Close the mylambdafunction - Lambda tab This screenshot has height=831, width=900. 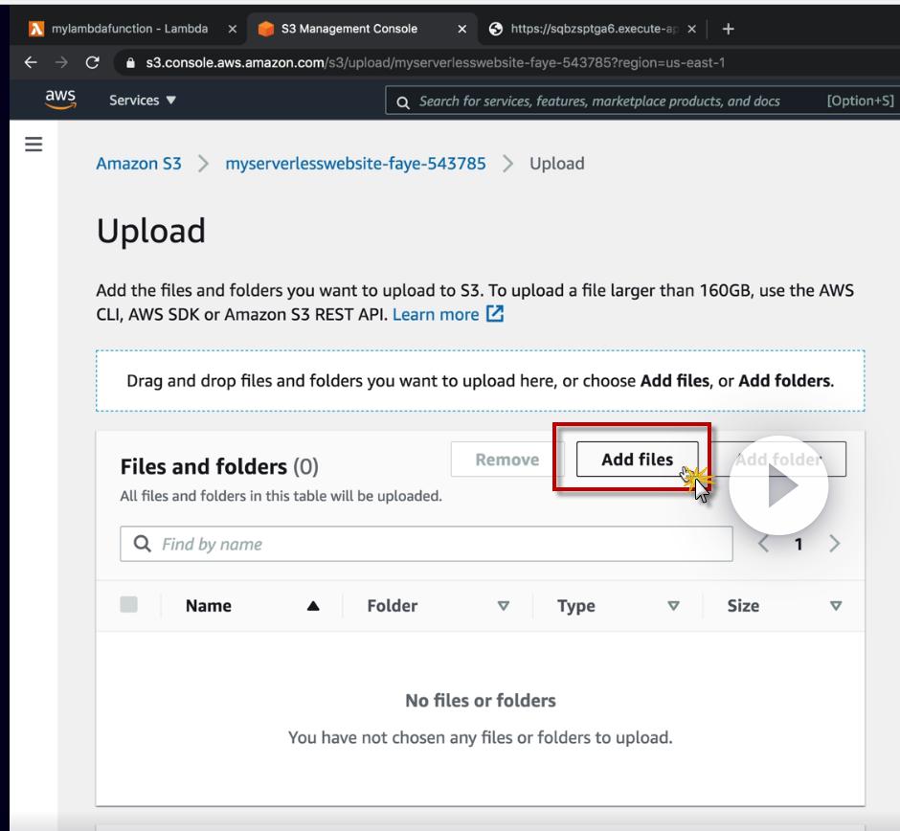pyautogui.click(x=233, y=29)
